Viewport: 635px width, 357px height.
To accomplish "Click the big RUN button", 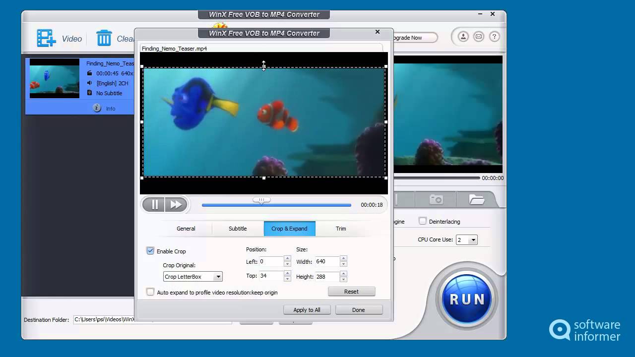I will (467, 299).
